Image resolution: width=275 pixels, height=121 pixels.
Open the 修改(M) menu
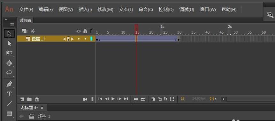(105, 10)
